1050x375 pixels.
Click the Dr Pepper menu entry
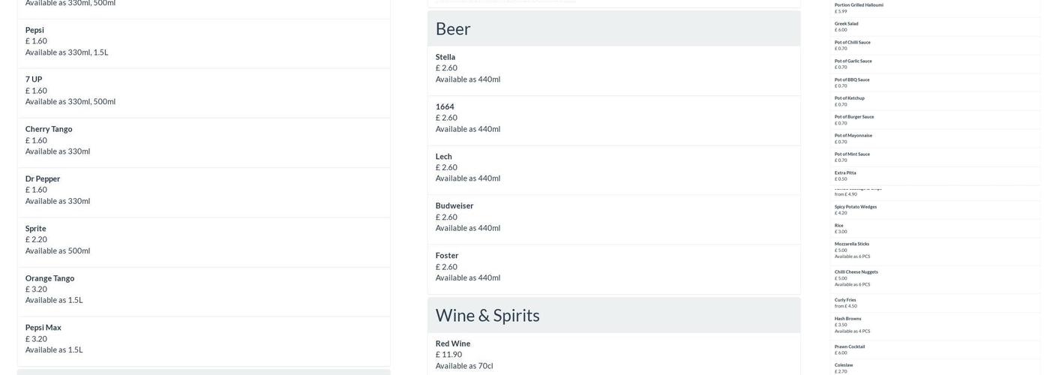point(43,178)
